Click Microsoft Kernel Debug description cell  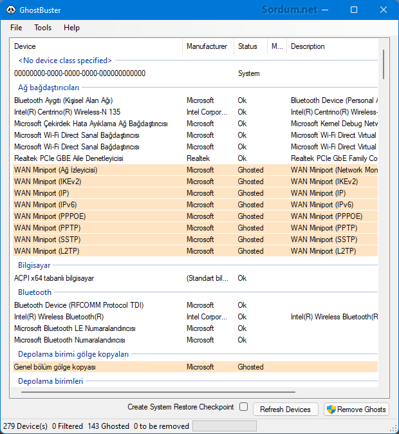pyautogui.click(x=334, y=124)
